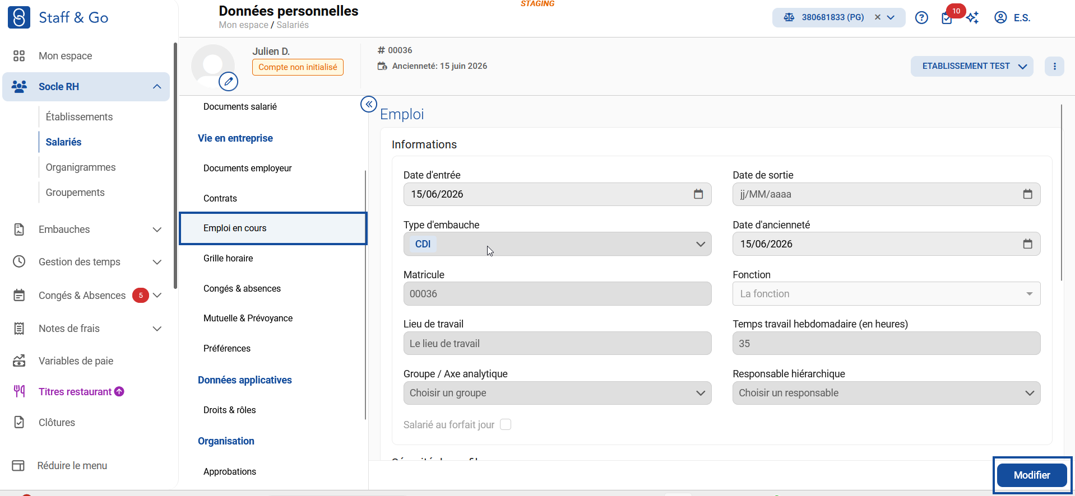This screenshot has width=1075, height=496.
Task: Open calendar picker for Date d'entrée
Action: click(698, 194)
